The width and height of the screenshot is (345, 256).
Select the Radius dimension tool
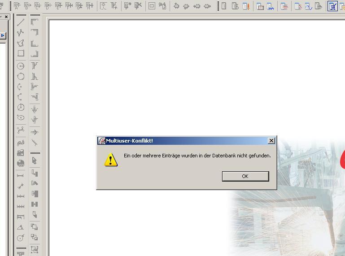[21, 238]
